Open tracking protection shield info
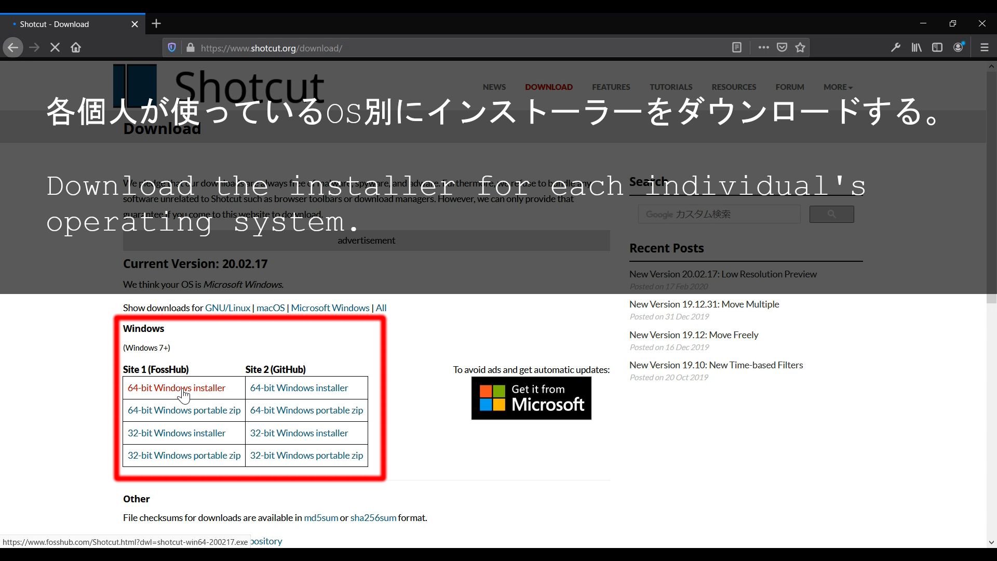 coord(172,48)
